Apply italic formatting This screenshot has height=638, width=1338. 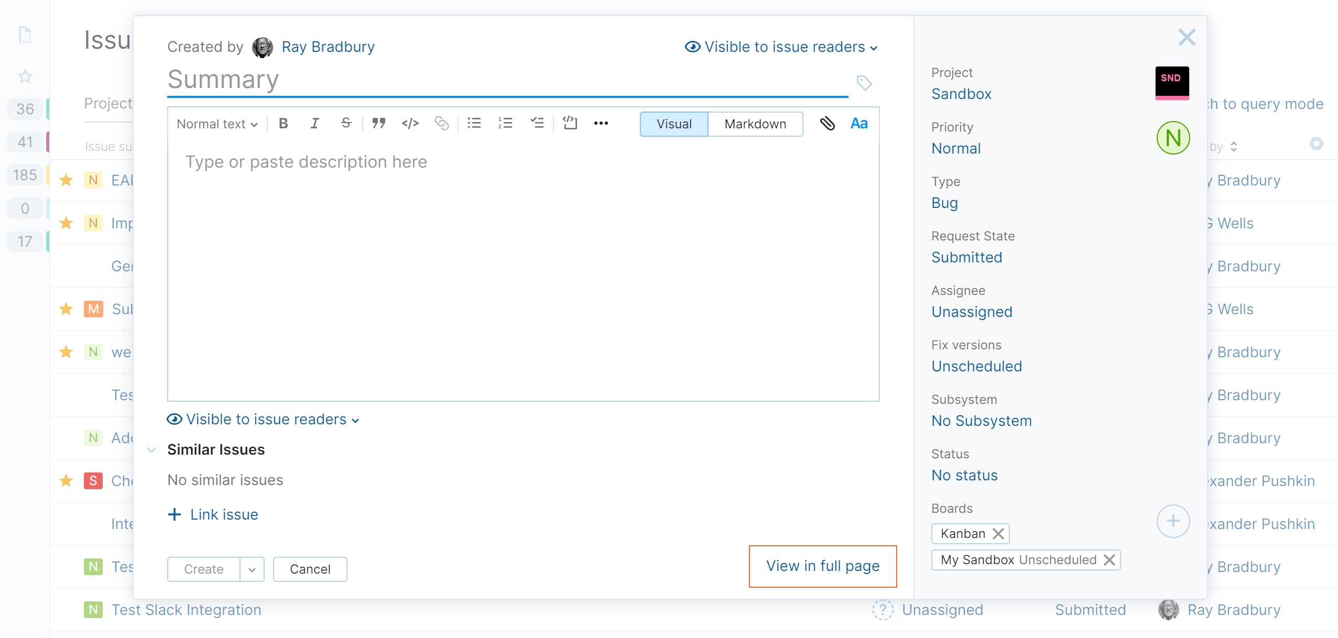coord(314,124)
